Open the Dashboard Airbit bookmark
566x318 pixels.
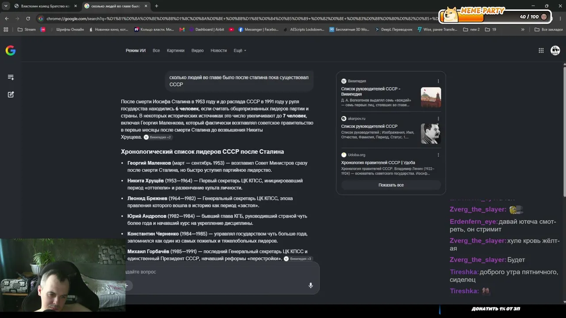(207, 30)
